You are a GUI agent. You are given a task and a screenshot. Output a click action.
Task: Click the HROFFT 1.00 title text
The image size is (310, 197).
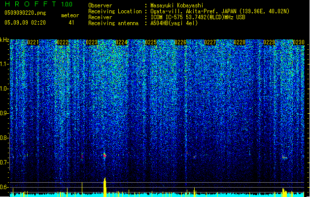click(x=38, y=4)
